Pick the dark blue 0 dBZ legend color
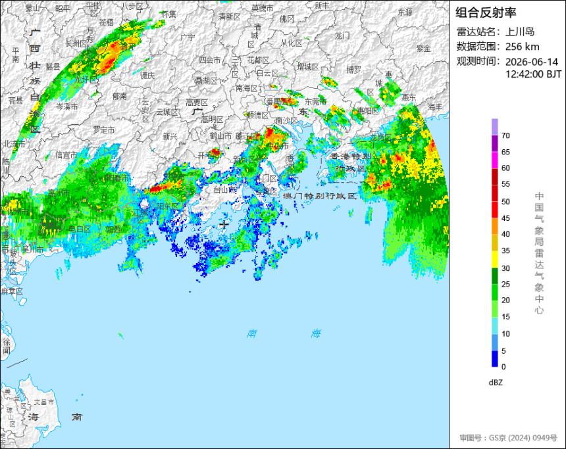The image size is (566, 449). 494,359
